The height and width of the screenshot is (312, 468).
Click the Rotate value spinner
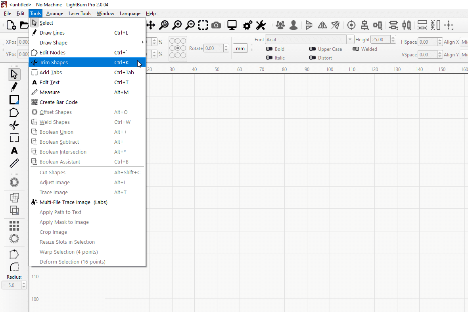(226, 48)
